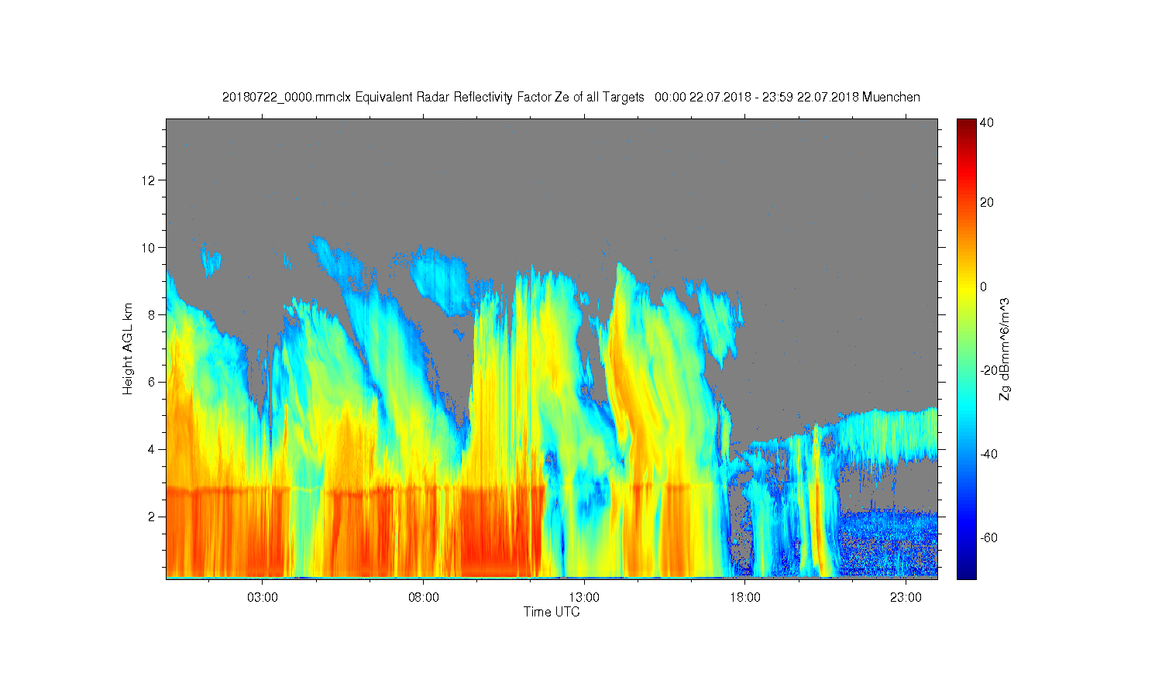Click the 08:00 time tick label
This screenshot has height=697, width=1162.
pos(424,598)
